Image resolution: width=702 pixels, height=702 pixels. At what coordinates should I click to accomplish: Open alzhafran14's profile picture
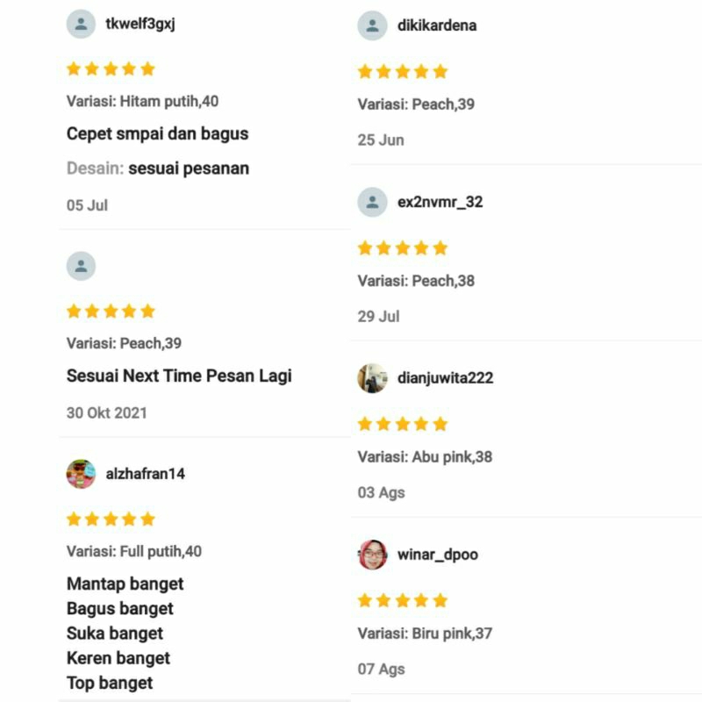point(81,474)
